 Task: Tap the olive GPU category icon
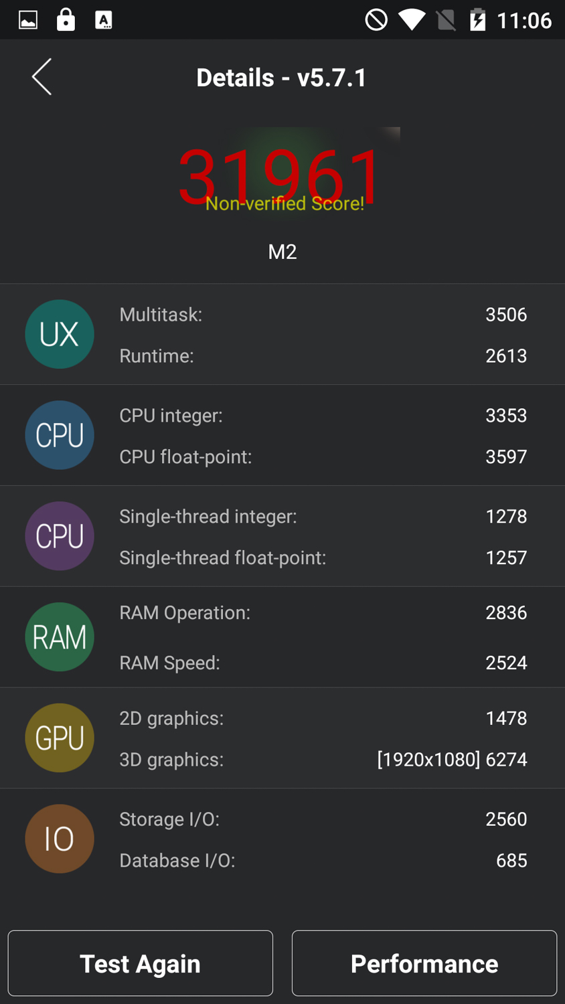point(60,738)
